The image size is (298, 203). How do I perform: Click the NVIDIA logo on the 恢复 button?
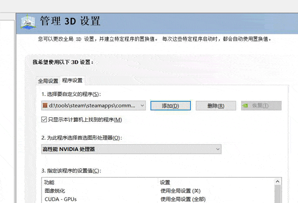tap(245, 106)
